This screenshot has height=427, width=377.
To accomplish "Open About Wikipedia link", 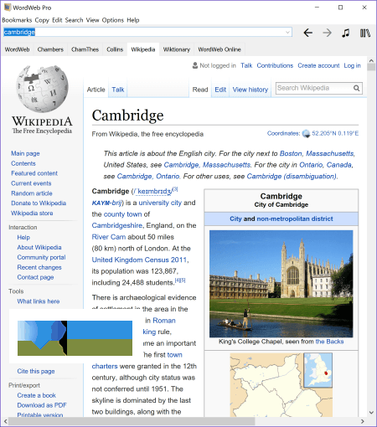I will coord(39,247).
